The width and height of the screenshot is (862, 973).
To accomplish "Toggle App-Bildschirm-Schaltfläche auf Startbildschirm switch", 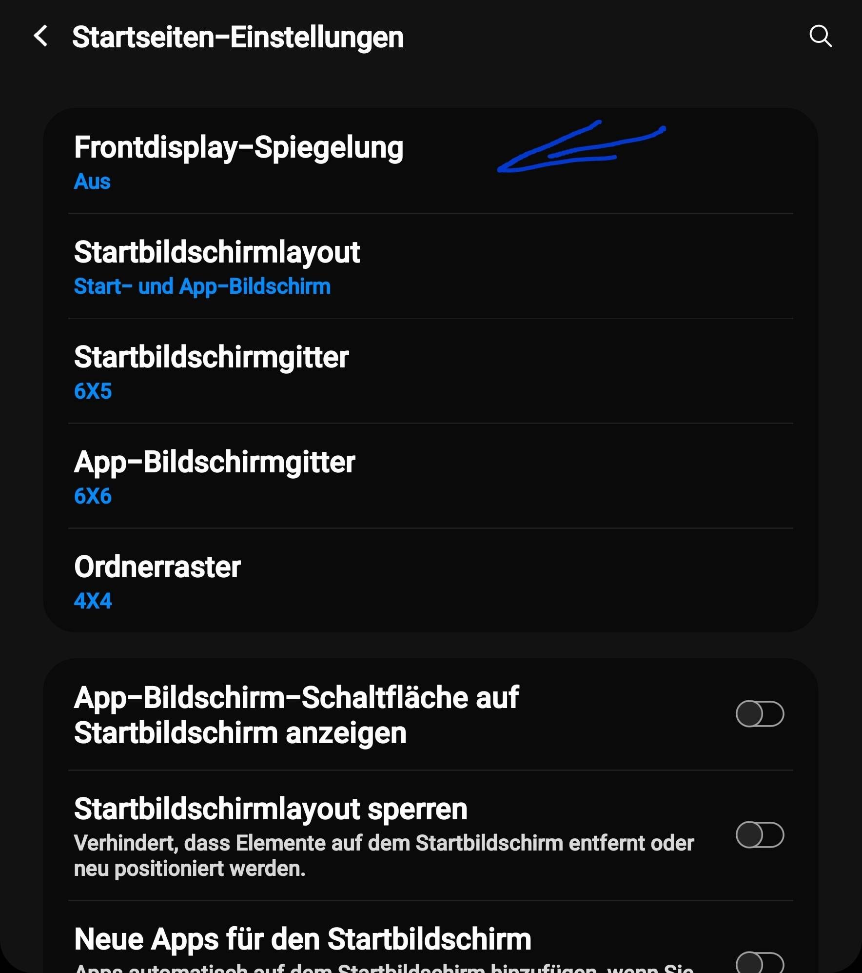I will (x=760, y=714).
